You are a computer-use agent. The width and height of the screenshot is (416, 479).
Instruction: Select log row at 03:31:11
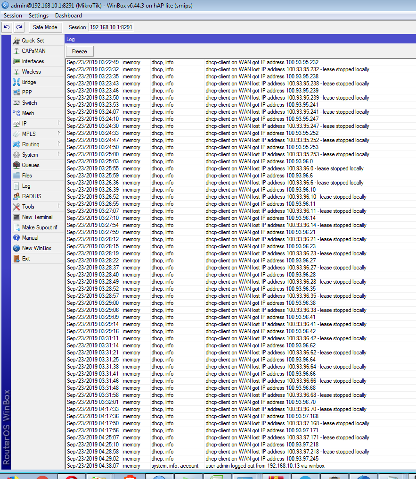[x=241, y=338]
